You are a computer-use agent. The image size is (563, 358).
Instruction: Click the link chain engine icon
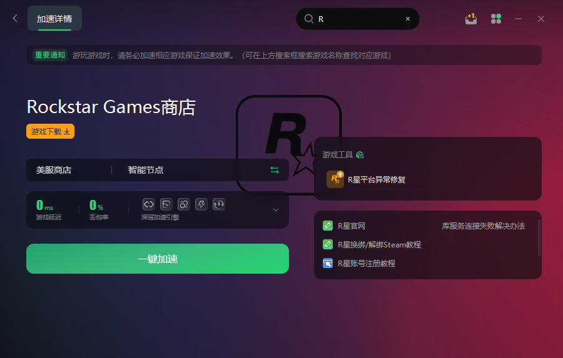[149, 204]
